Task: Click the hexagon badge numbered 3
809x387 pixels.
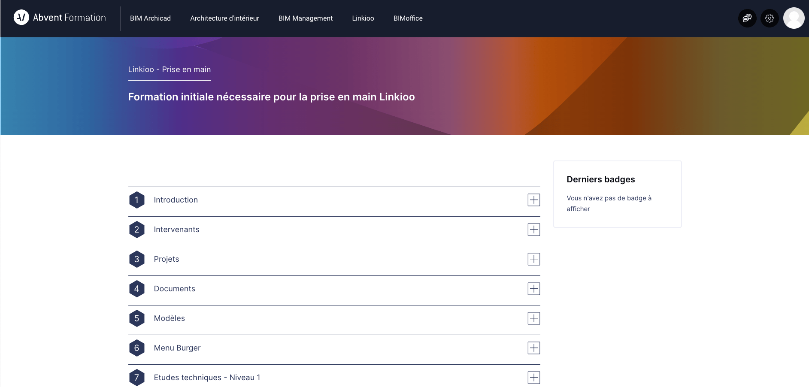Action: coord(136,259)
